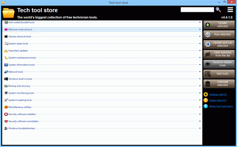
Task: Expand System maintenance tools chevron
Action: pyautogui.click(x=200, y=58)
